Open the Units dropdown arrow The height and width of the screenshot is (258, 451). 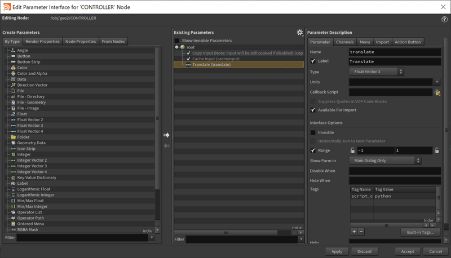(437, 82)
